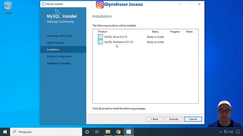The width and height of the screenshot is (243, 136).
Task: Click the MySQL Installer title bar icon
Action: tap(44, 4)
